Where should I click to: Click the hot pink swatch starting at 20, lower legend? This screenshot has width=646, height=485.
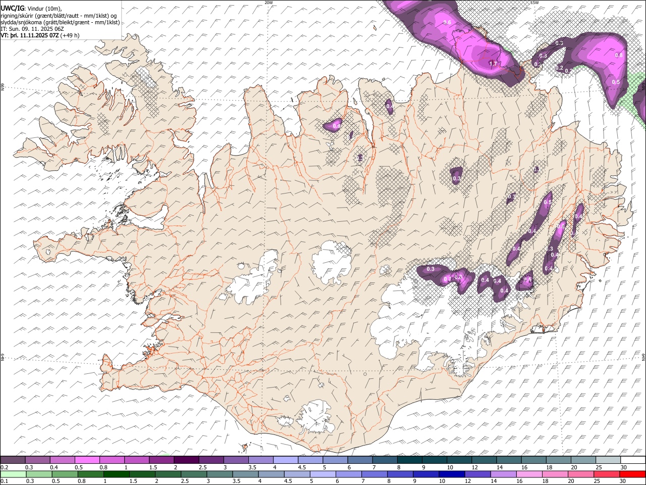[580, 474]
